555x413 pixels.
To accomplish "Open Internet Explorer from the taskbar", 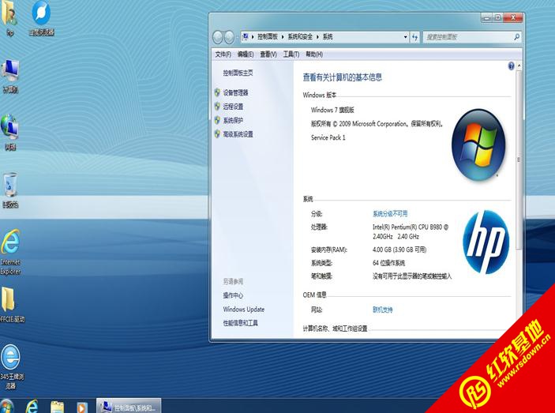I will [32, 406].
